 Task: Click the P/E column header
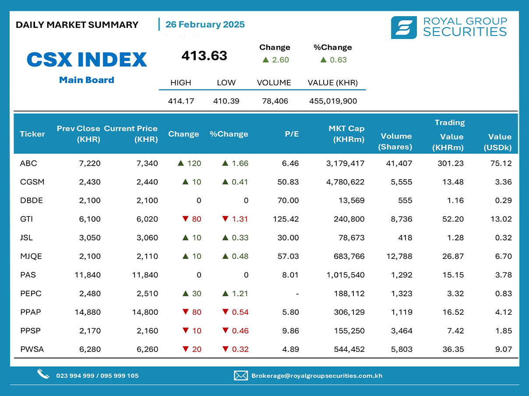point(292,134)
